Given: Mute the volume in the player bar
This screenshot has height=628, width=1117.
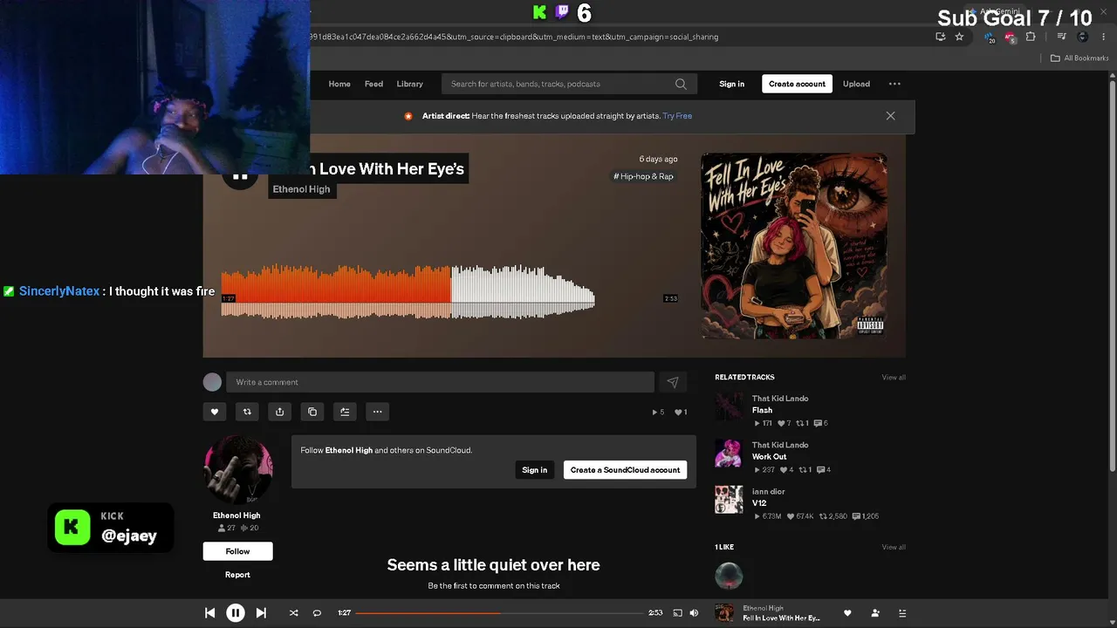Looking at the screenshot, I should click(x=694, y=613).
